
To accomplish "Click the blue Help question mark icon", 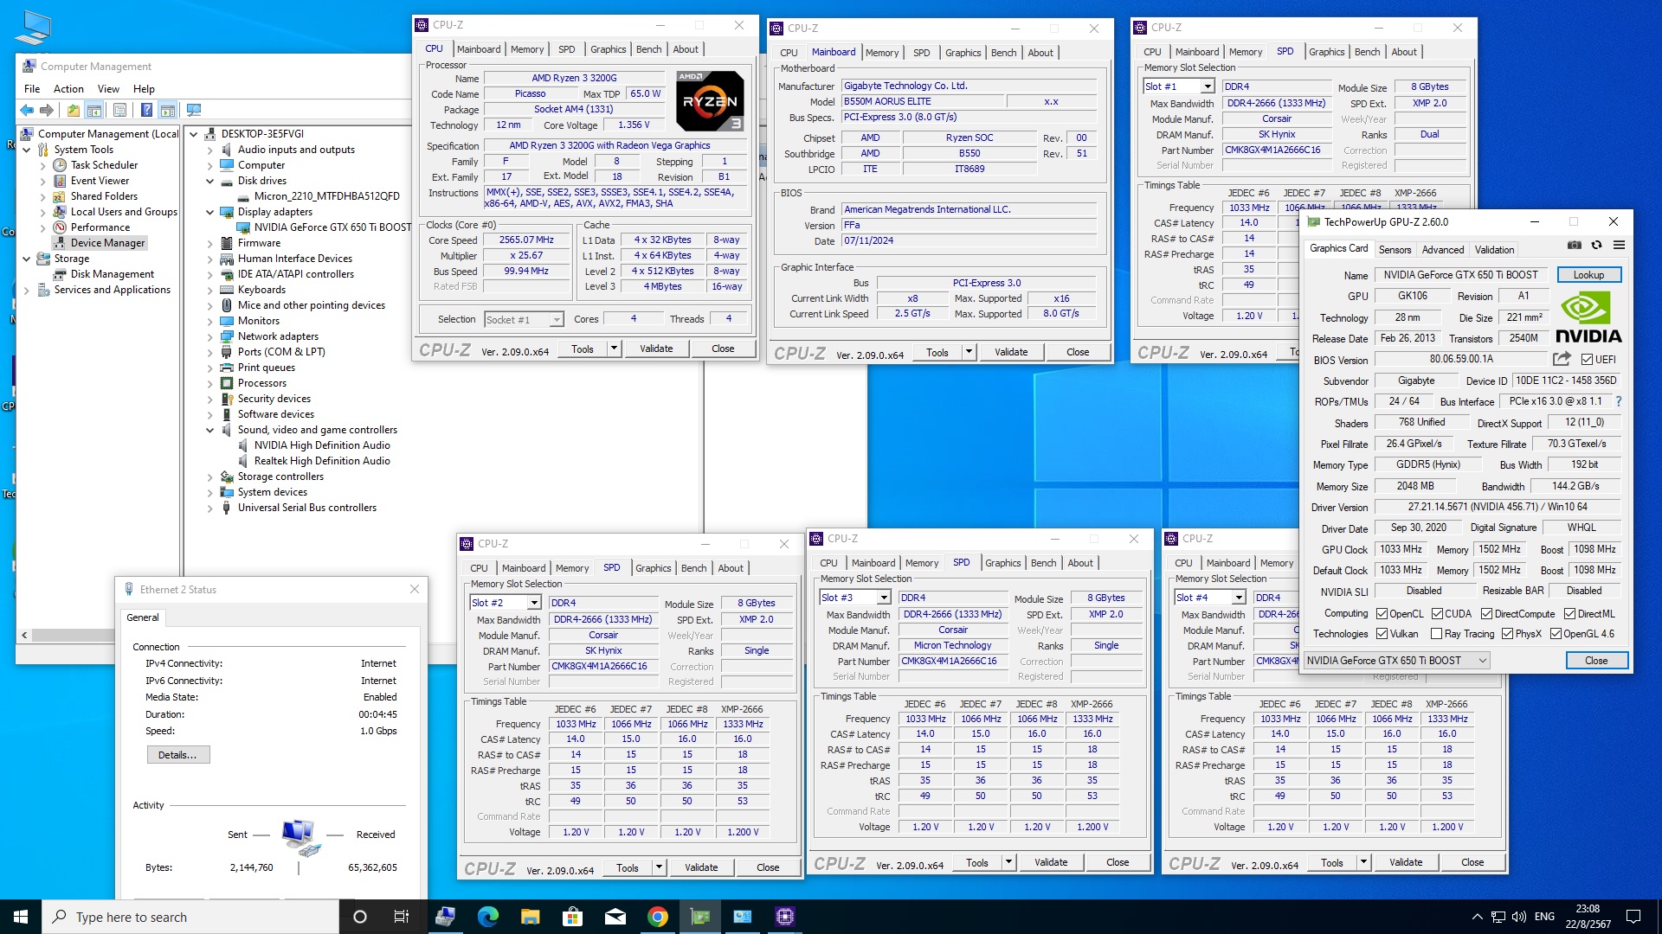I will point(146,110).
